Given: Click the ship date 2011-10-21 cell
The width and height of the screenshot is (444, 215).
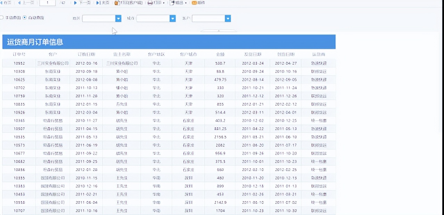Looking at the screenshot, I should pyautogui.click(x=253, y=88).
